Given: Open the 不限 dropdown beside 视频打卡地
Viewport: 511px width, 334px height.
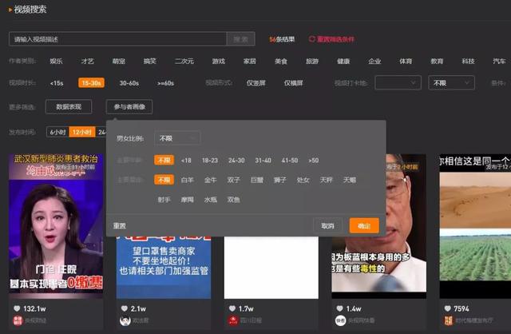Looking at the screenshot, I should (x=451, y=82).
